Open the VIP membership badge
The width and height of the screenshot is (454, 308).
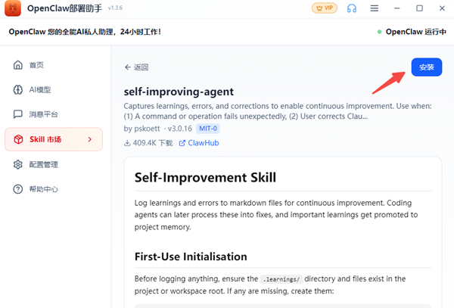point(325,8)
